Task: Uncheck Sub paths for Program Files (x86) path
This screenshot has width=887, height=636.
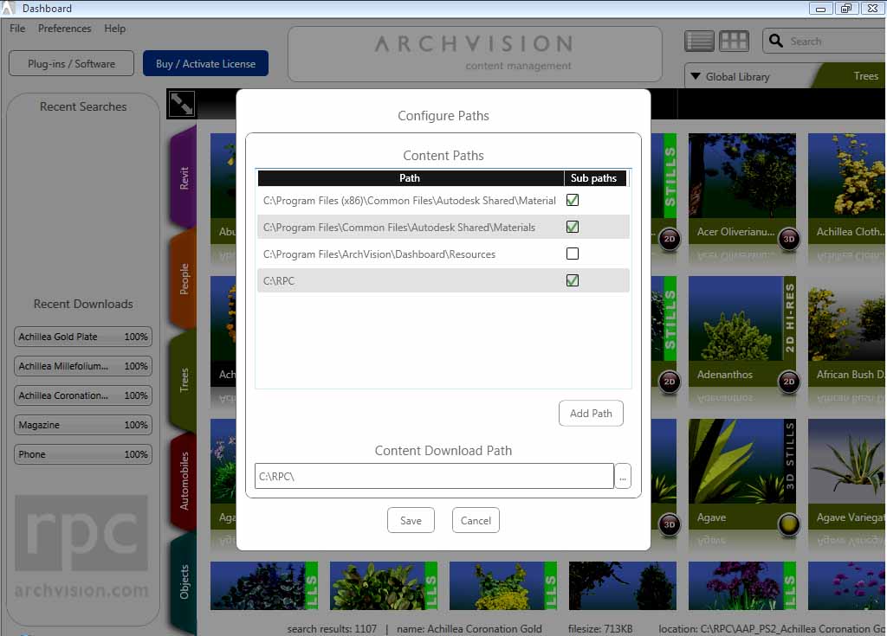Action: pos(572,200)
